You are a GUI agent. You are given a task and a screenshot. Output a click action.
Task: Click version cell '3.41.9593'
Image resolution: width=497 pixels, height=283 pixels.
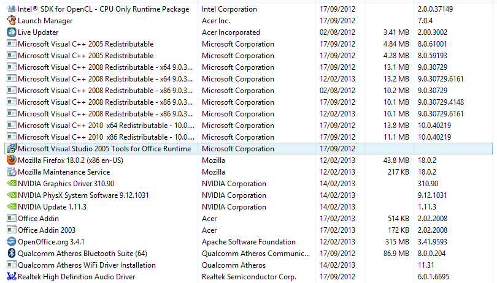(x=433, y=242)
